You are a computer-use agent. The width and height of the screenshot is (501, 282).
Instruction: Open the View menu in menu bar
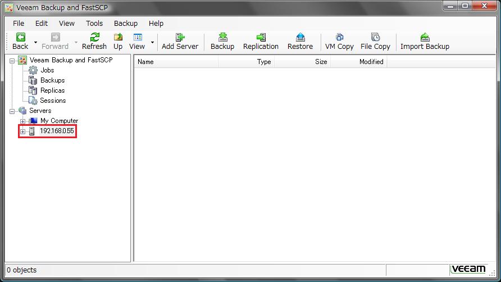pos(67,24)
